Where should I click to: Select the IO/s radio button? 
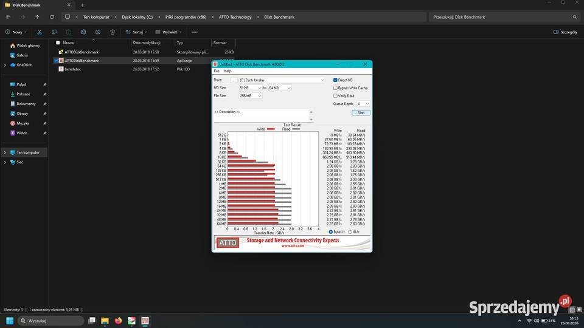pyautogui.click(x=350, y=232)
